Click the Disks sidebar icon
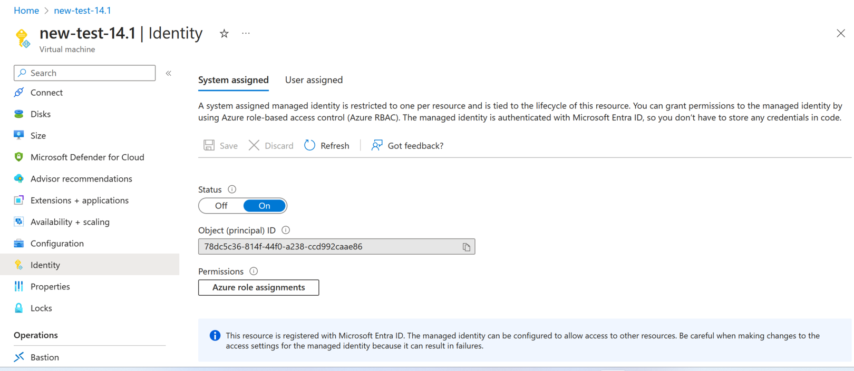 coord(19,114)
